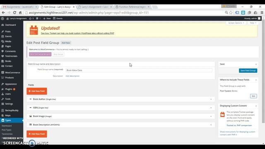Expand the Help dropdown tab
The width and height of the screenshot is (265, 149).
click(253, 23)
